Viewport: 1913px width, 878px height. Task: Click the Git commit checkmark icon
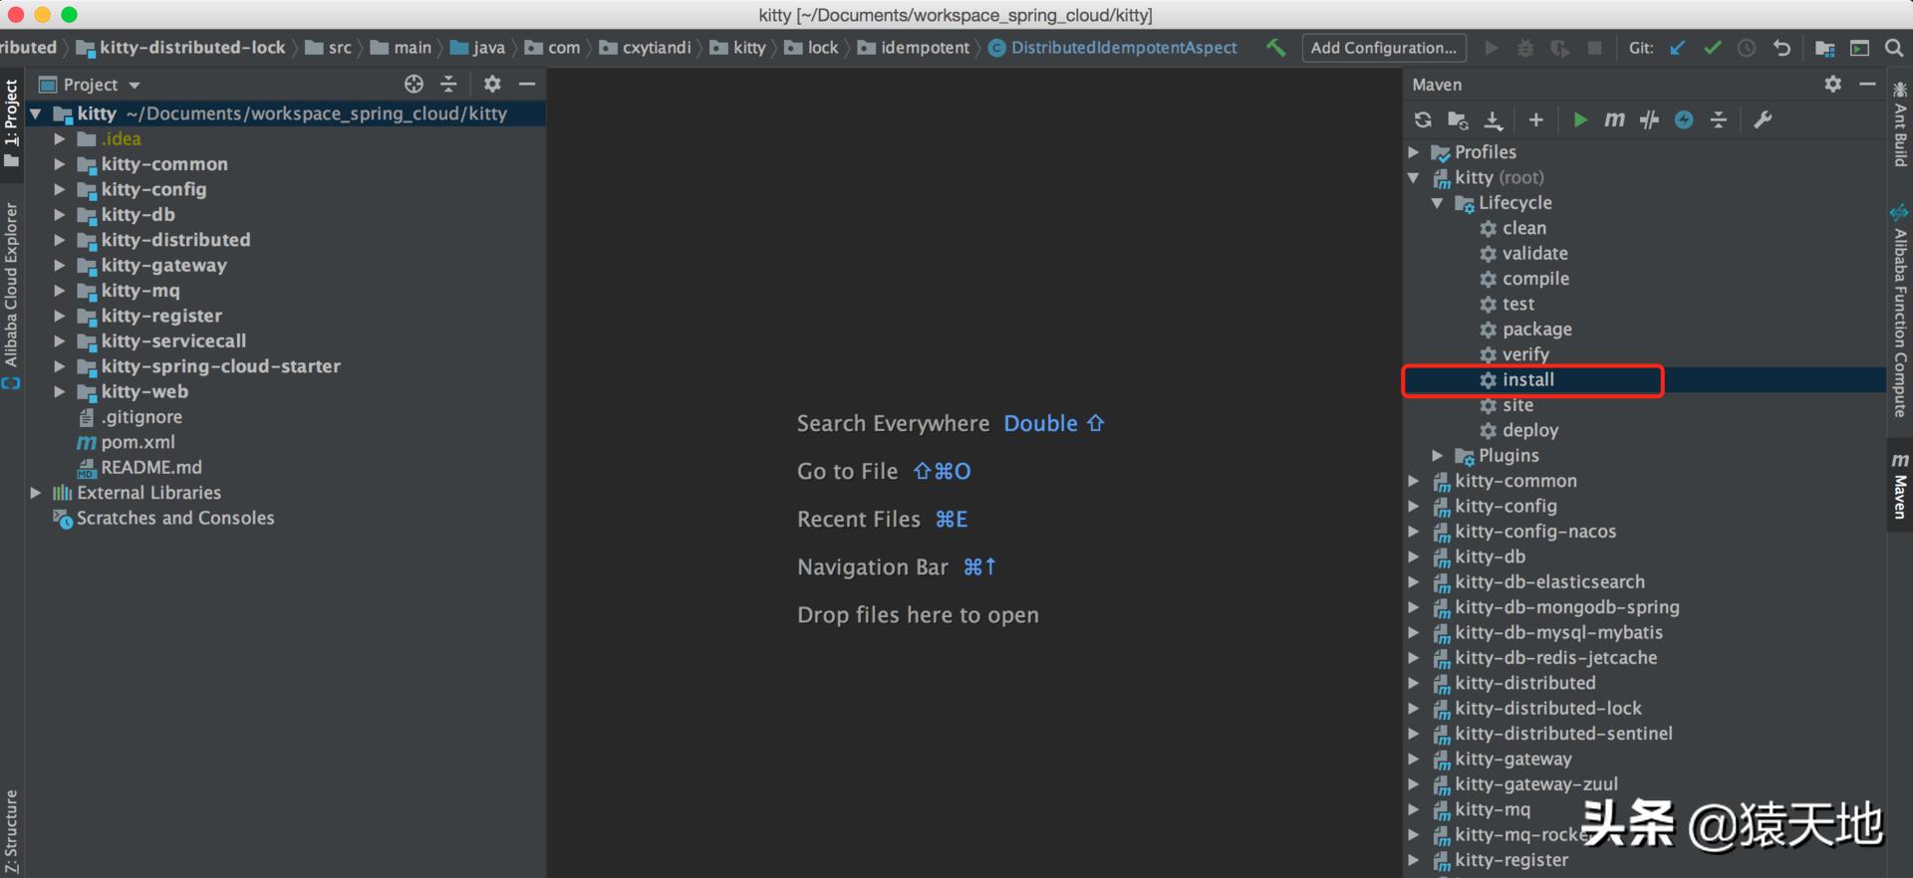pyautogui.click(x=1713, y=48)
